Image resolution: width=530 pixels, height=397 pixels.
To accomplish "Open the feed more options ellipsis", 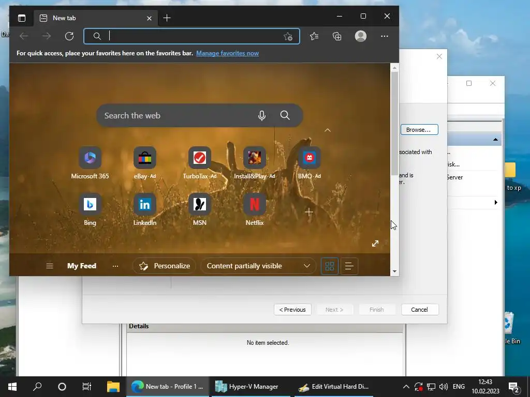I will coord(115,266).
